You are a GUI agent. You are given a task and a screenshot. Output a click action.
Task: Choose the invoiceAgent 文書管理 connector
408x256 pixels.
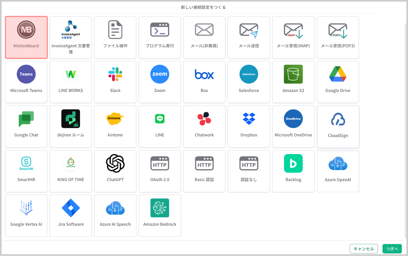[71, 37]
